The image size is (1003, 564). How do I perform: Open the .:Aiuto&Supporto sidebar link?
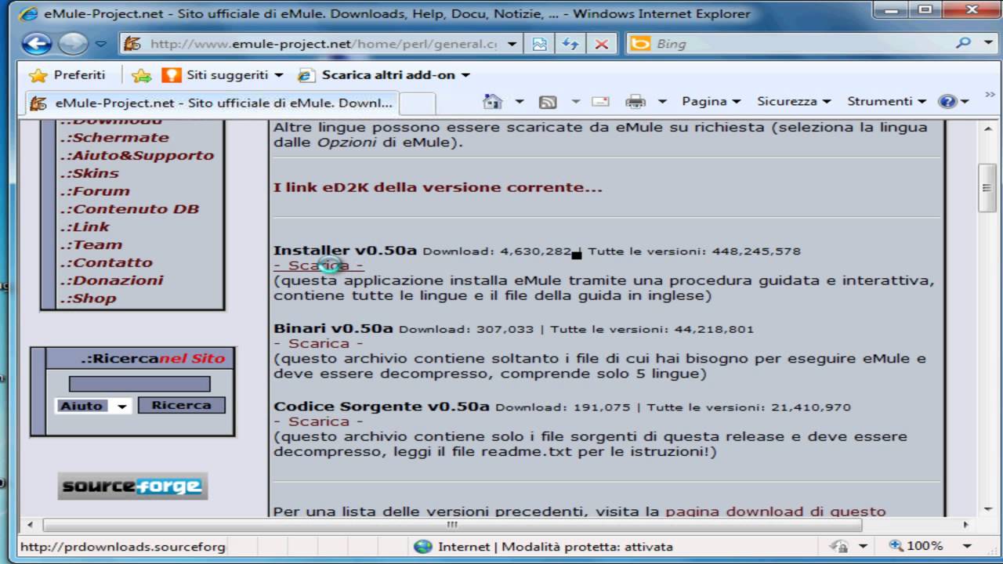[137, 155]
